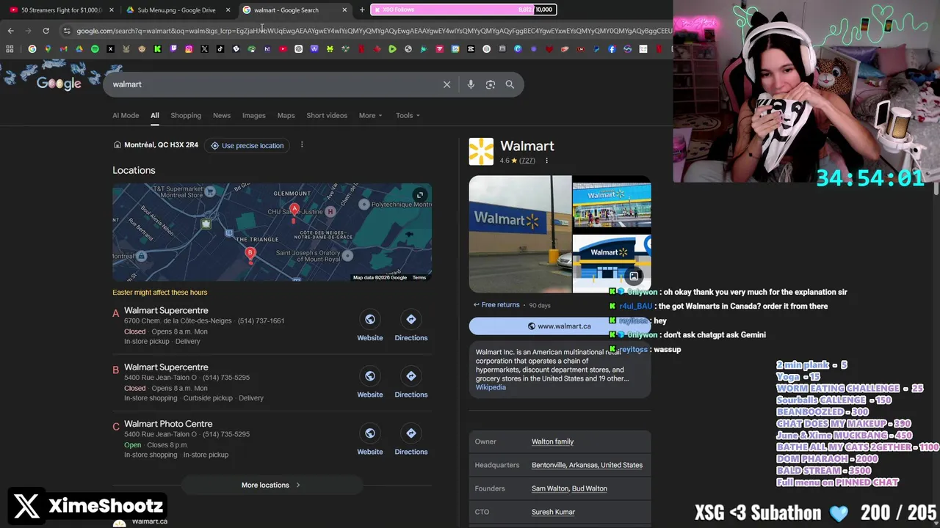Open the Facebook bookmark icon
This screenshot has height=528, width=940.
tap(612, 49)
